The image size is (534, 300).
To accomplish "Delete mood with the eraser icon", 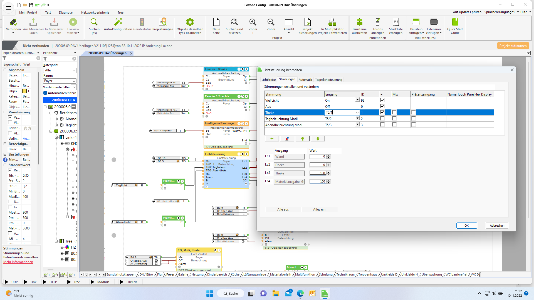I will (287, 139).
